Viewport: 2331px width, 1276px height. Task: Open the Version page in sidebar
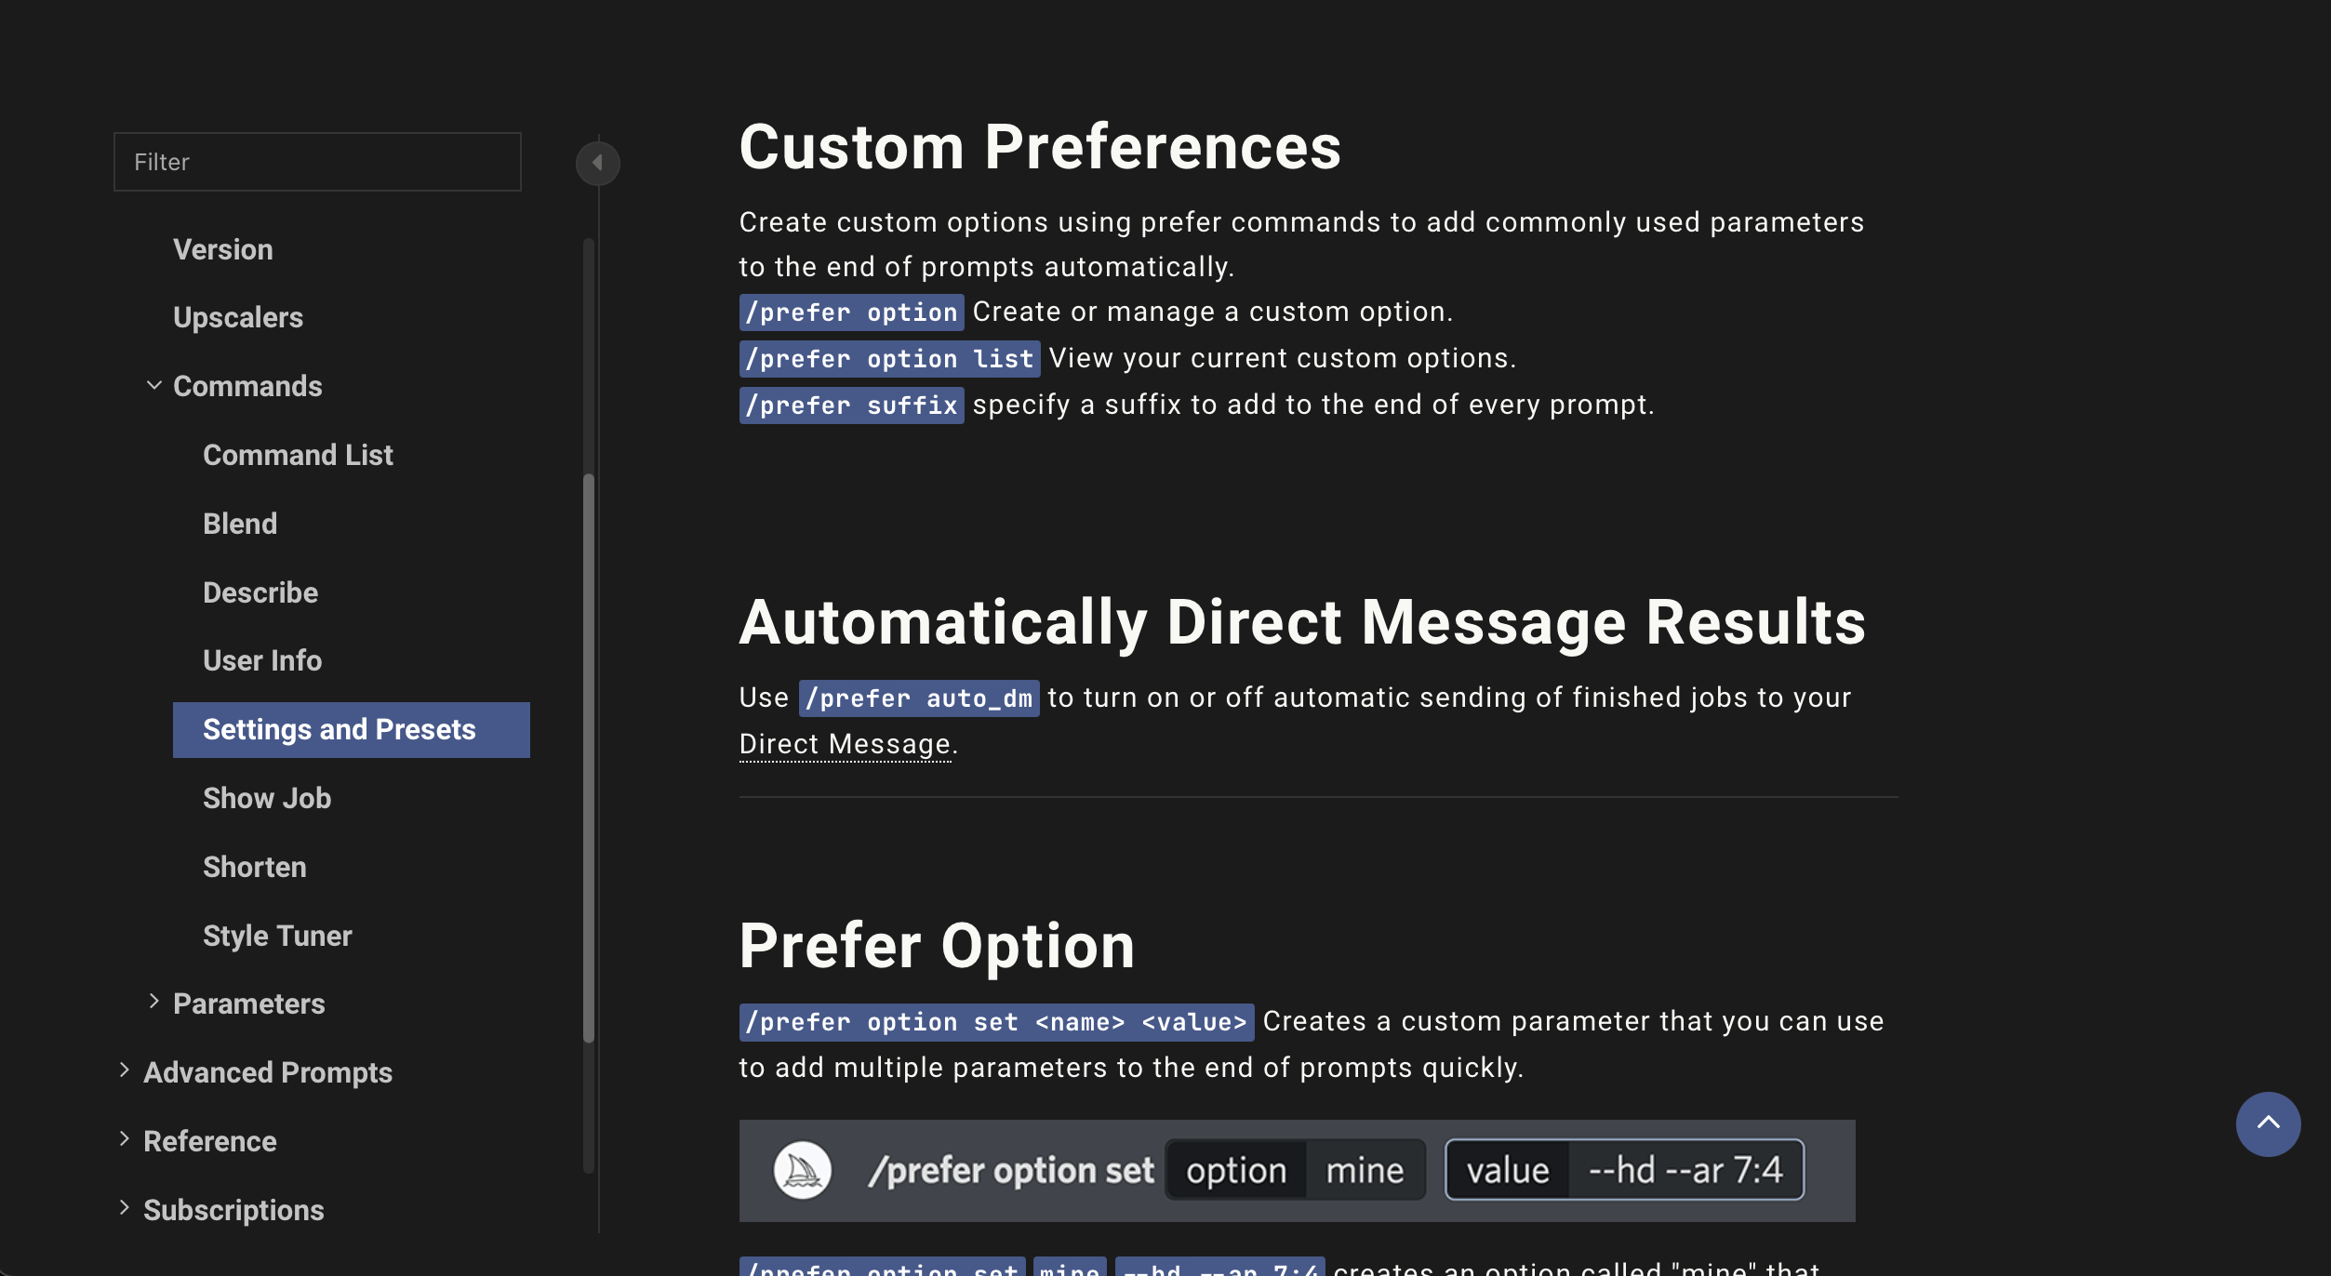pos(223,249)
